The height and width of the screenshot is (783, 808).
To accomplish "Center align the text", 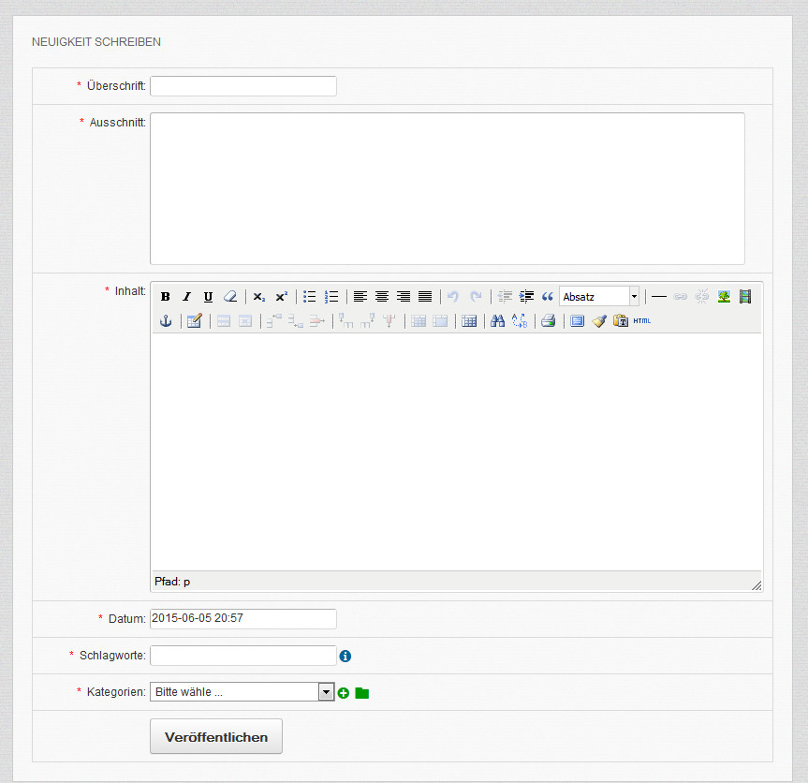I will [382, 297].
